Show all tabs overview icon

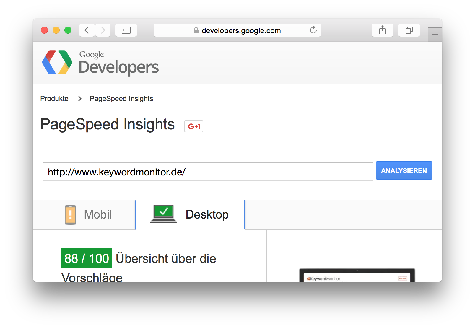point(409,30)
